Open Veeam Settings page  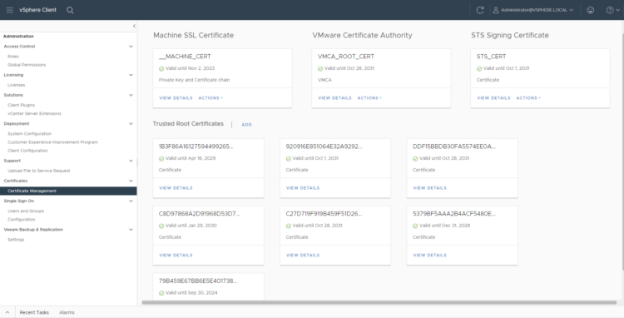[16, 240]
